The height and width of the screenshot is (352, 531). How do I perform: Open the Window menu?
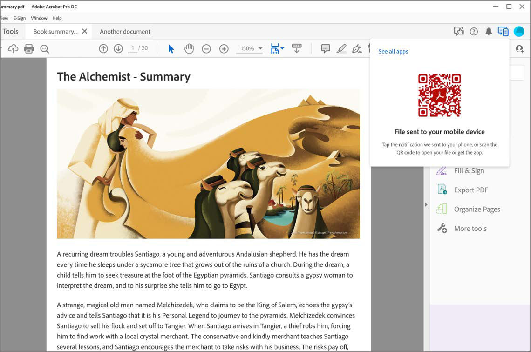click(39, 18)
